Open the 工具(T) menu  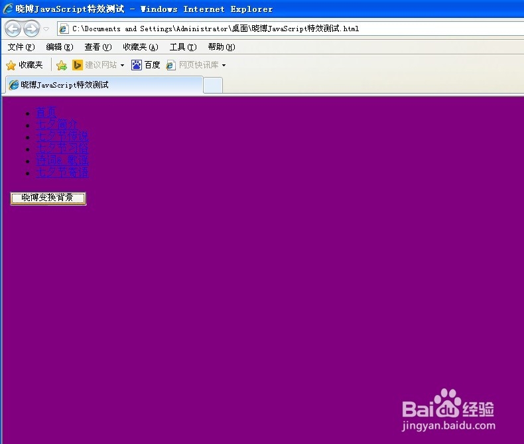tap(183, 47)
